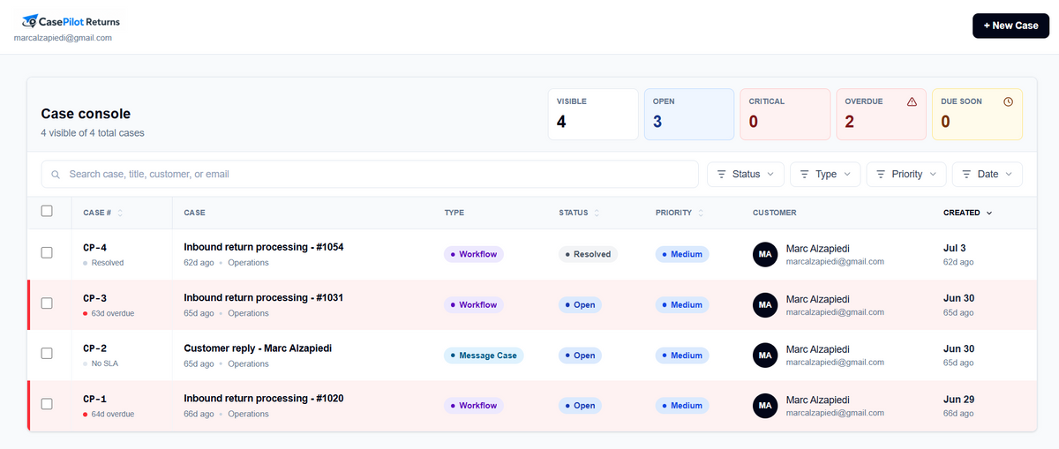Screen dimensions: 1059x449
Task: Check the CP-4 row checkbox
Action: (47, 253)
